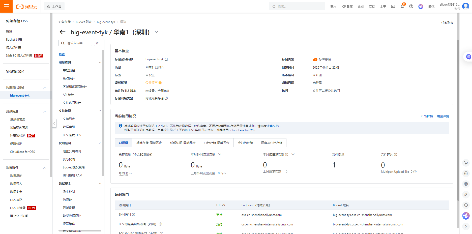Go back with the left arrow icon

click(63, 32)
